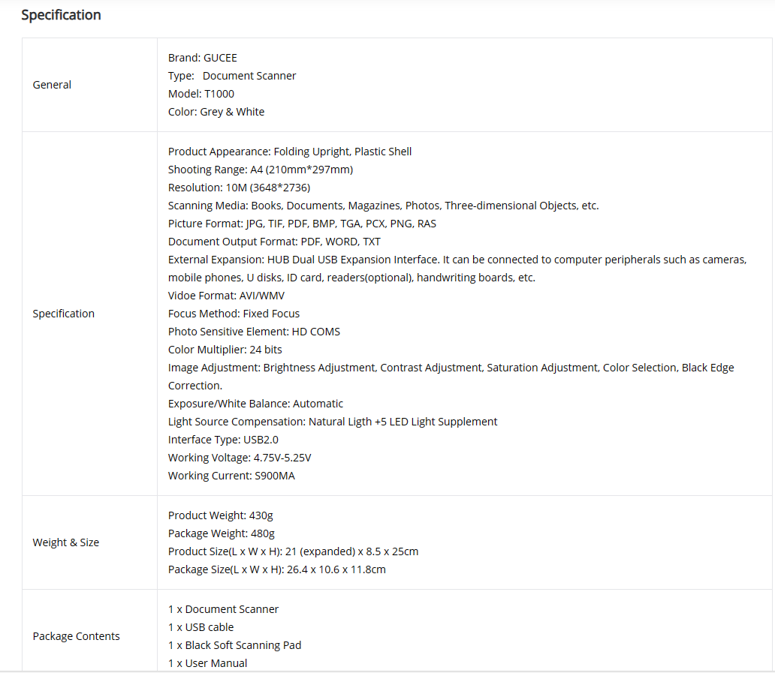Click the Interface Type: USB2.0 line
Viewport: 775px width, 673px height.
click(x=223, y=440)
